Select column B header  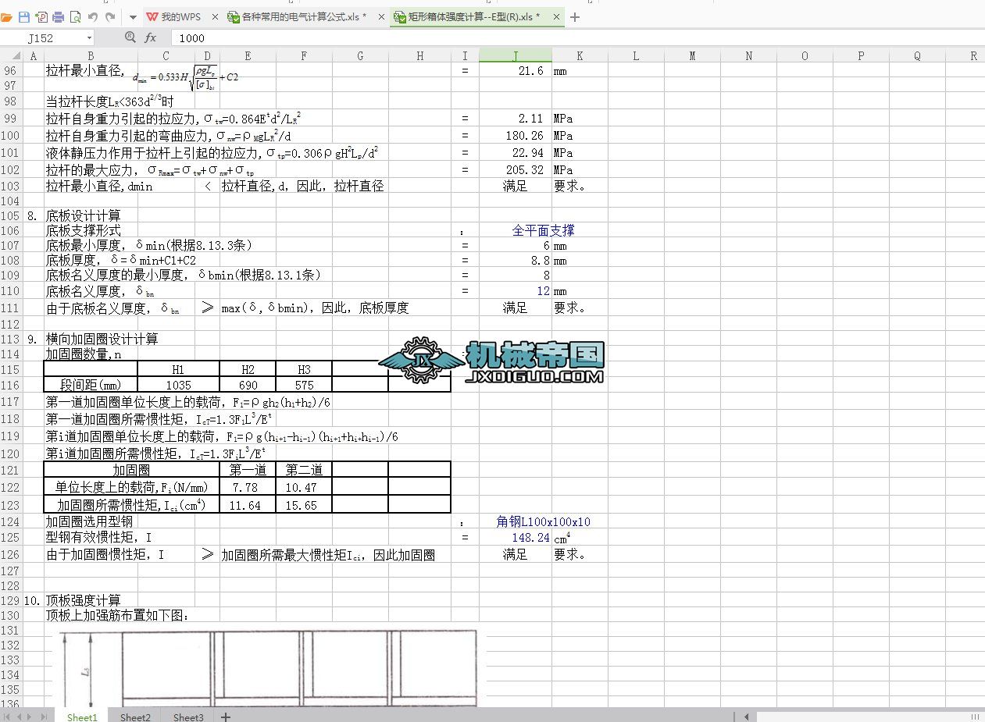(x=91, y=55)
